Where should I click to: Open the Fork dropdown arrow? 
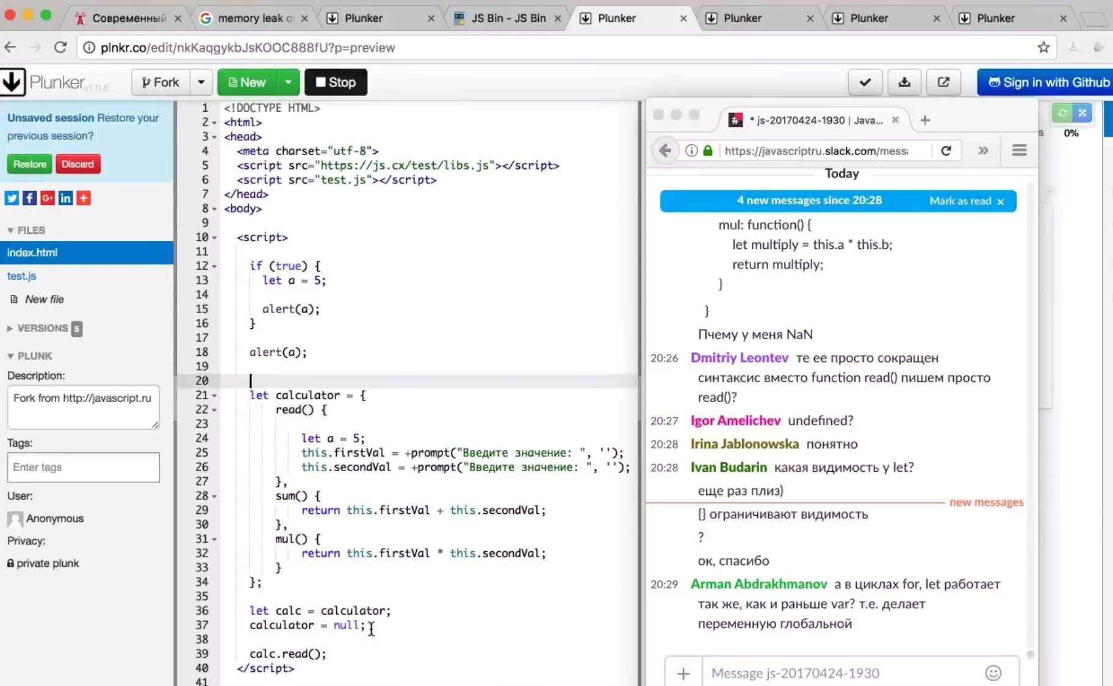[x=201, y=82]
